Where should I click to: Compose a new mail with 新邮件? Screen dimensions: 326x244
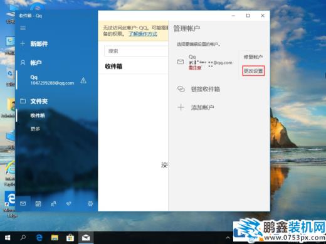click(39, 44)
